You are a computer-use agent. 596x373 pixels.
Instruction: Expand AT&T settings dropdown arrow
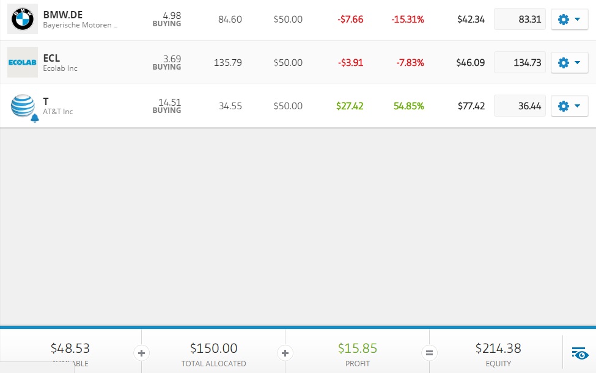tap(578, 106)
